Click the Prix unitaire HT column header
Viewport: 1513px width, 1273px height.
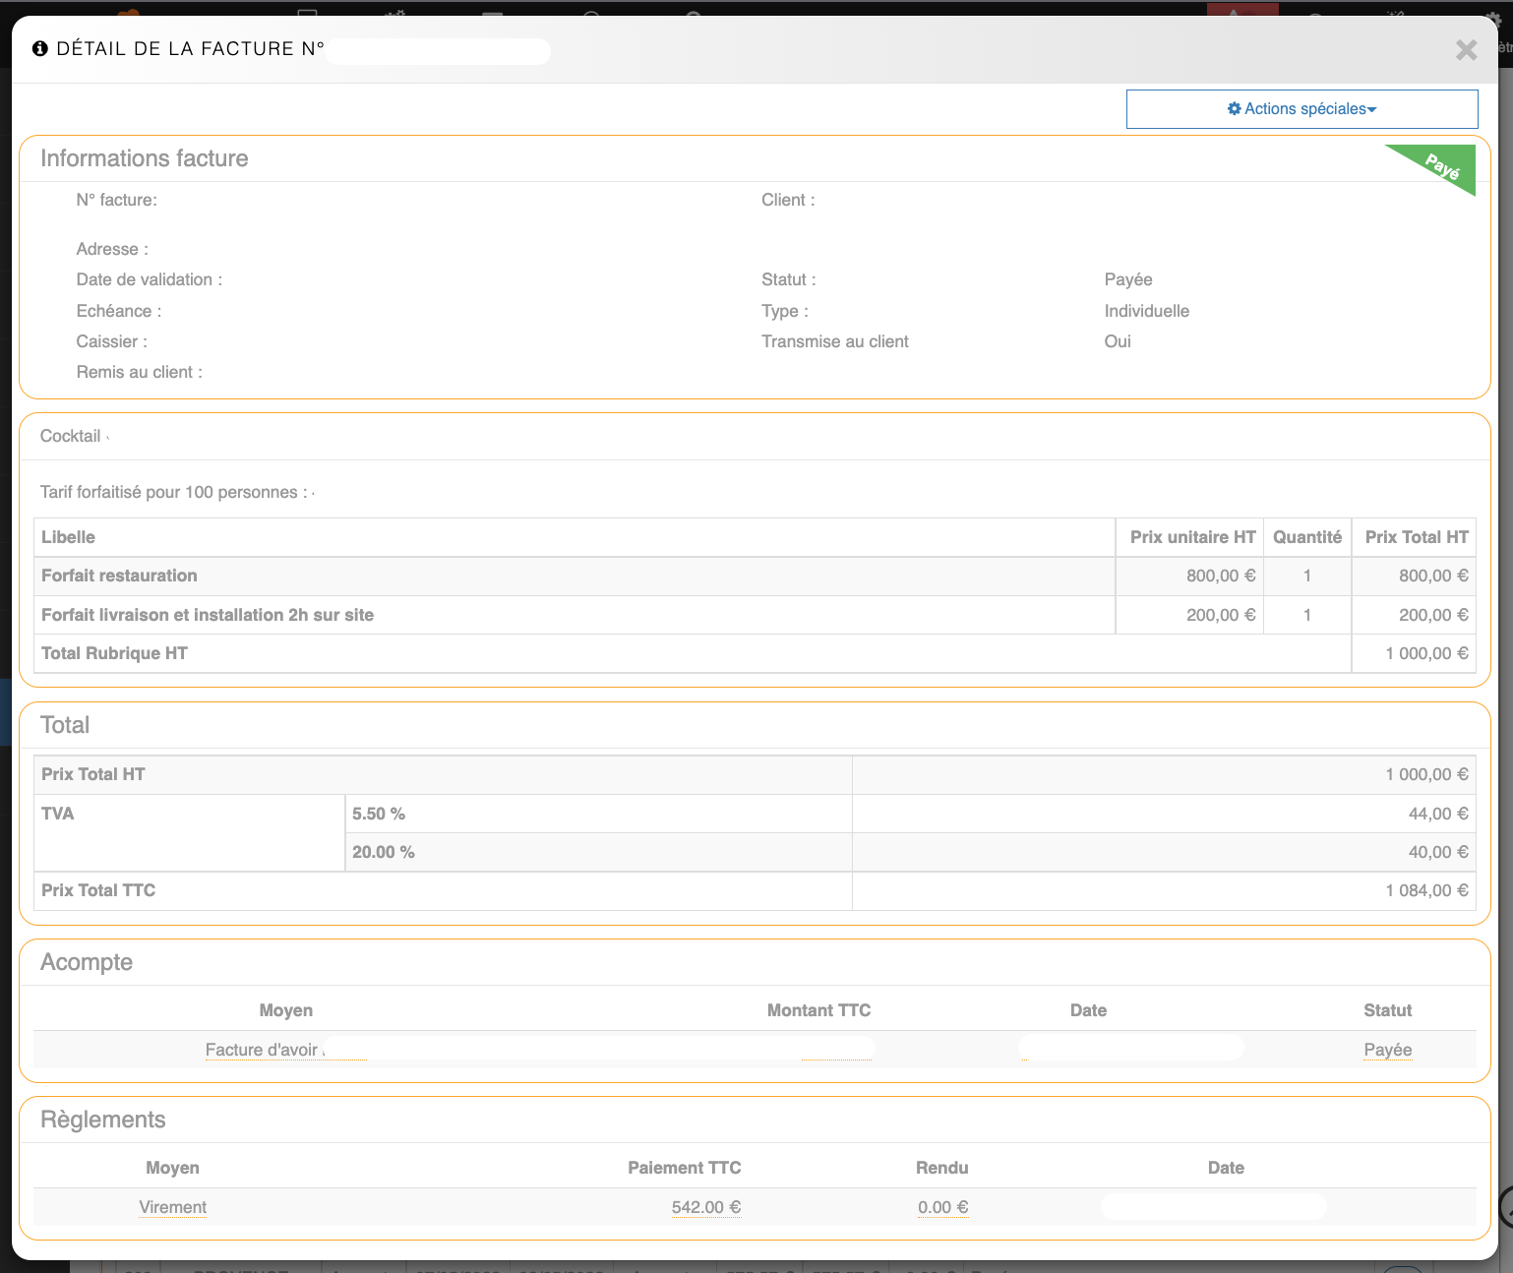pyautogui.click(x=1191, y=537)
